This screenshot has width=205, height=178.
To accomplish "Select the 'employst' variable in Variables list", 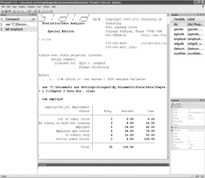I will tap(179, 39).
